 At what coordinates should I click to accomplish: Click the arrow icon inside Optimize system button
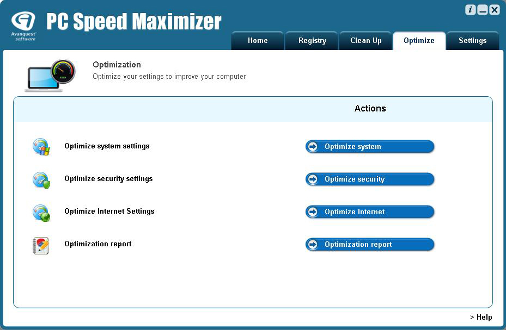click(x=313, y=146)
